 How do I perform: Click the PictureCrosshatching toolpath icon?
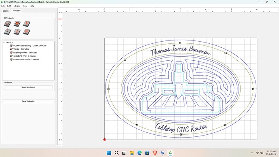click(11, 46)
